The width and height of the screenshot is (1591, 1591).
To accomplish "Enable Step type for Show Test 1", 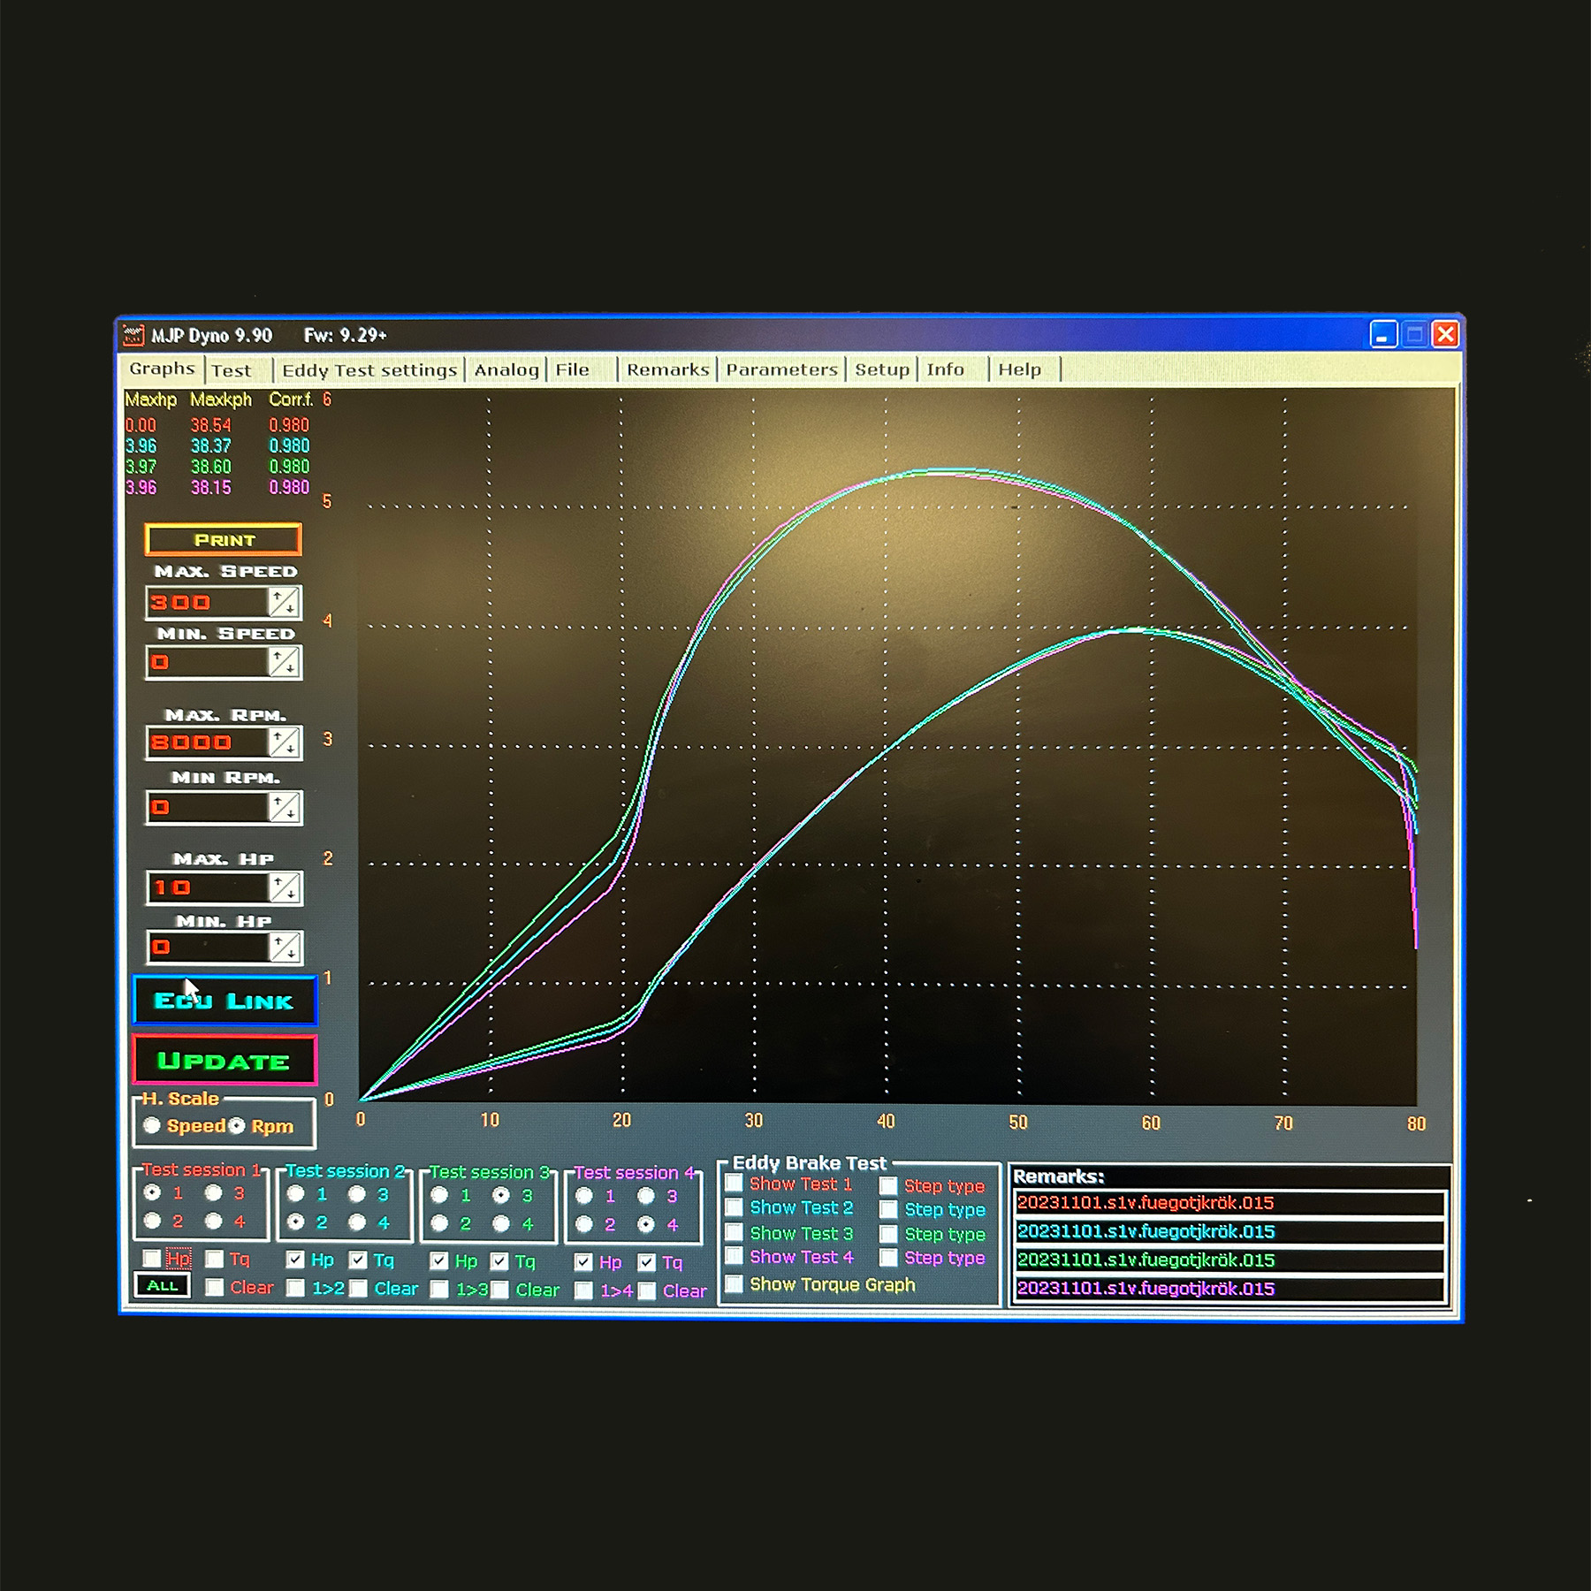I will click(888, 1185).
